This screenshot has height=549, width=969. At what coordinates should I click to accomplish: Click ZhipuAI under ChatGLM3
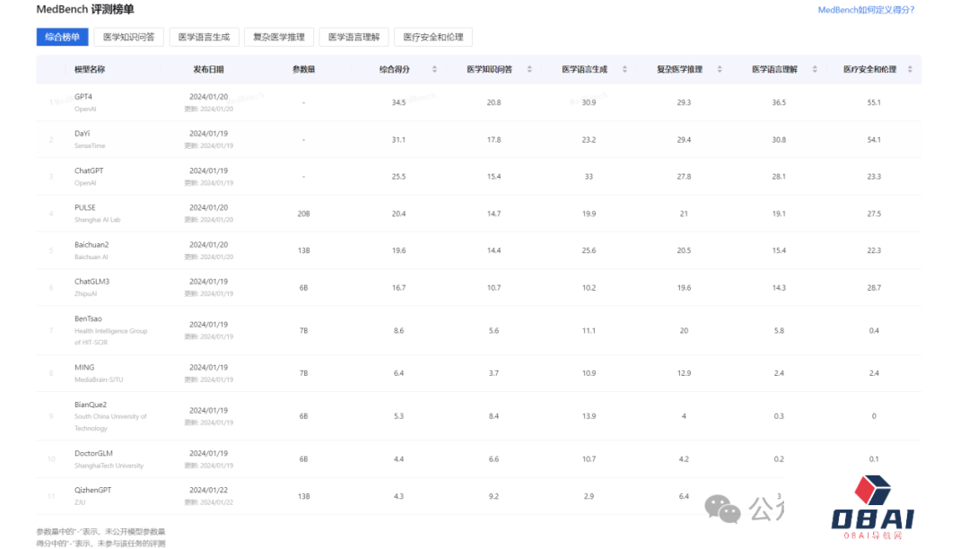click(86, 294)
